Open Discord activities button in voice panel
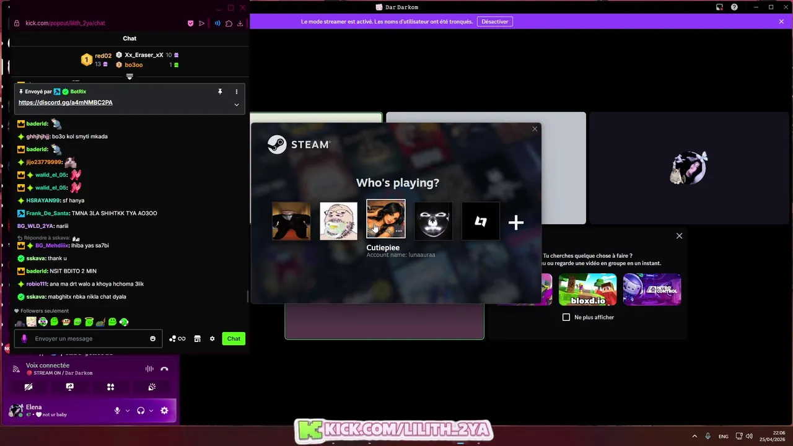 (x=111, y=387)
